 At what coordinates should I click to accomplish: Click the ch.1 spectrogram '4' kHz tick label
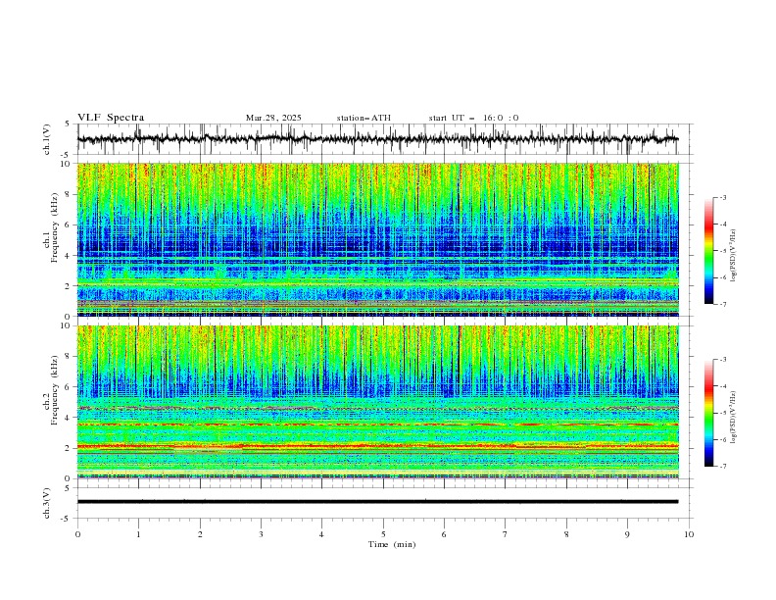click(x=69, y=256)
